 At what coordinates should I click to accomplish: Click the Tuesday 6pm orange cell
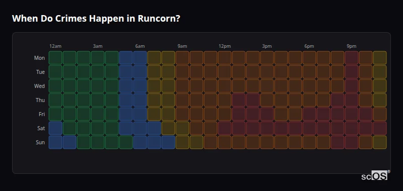tap(309, 72)
